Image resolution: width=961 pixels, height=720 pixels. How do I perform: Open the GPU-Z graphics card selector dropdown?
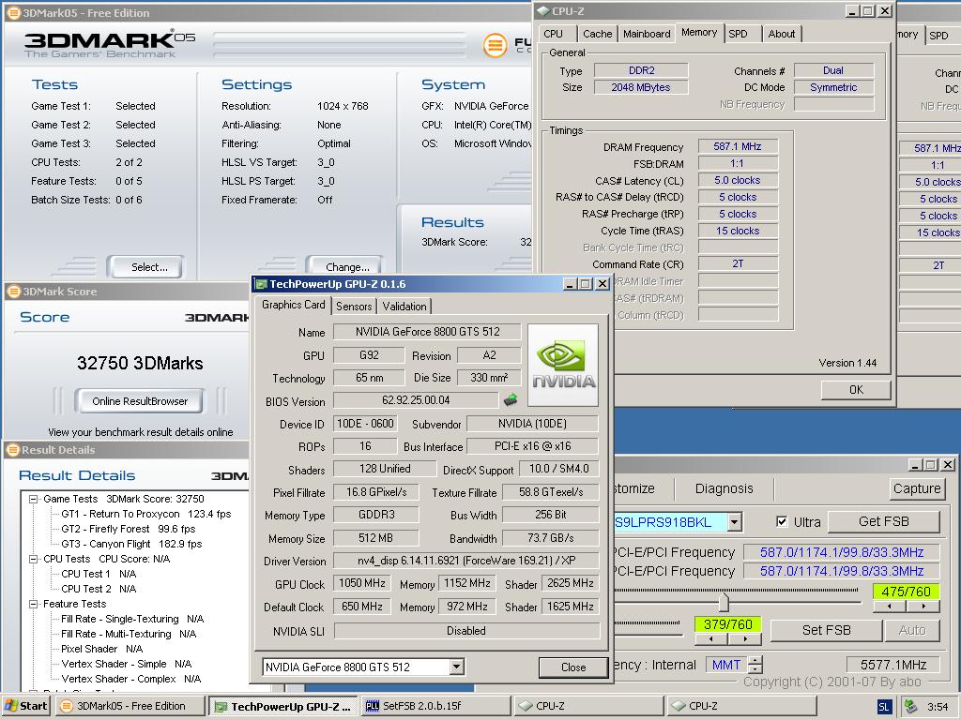pyautogui.click(x=456, y=667)
